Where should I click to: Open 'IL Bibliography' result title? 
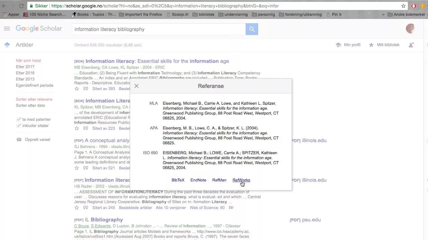click(x=104, y=220)
